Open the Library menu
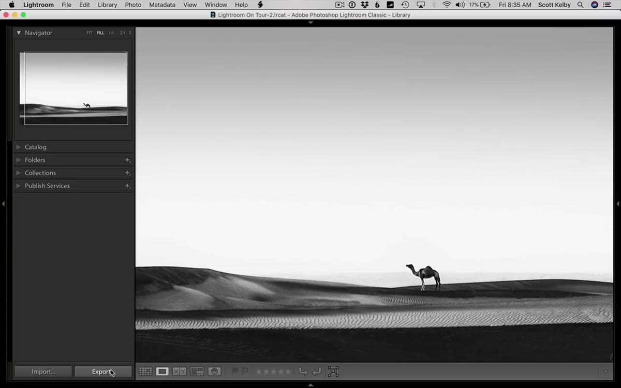The height and width of the screenshot is (388, 621). 108,5
